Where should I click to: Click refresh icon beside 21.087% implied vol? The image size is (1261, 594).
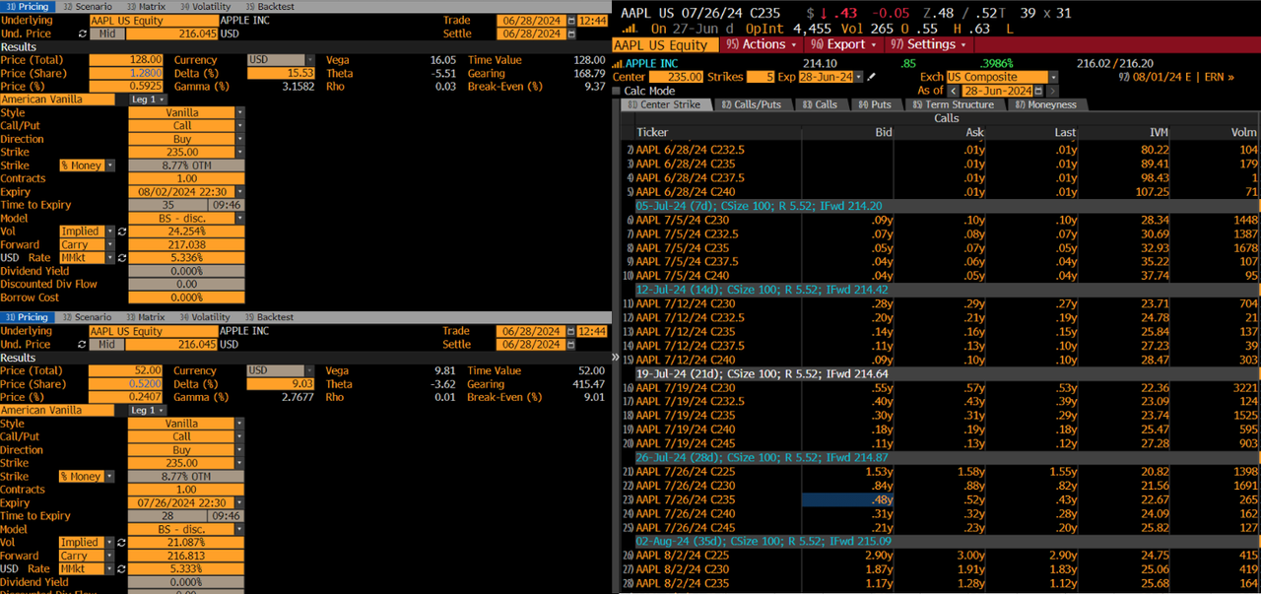point(120,543)
